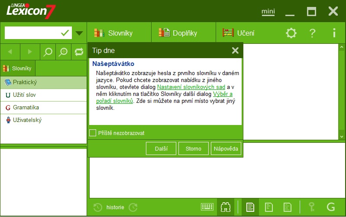The height and width of the screenshot is (217, 346).
Task: Select the Uživatelský dictionary
Action: click(x=43, y=120)
